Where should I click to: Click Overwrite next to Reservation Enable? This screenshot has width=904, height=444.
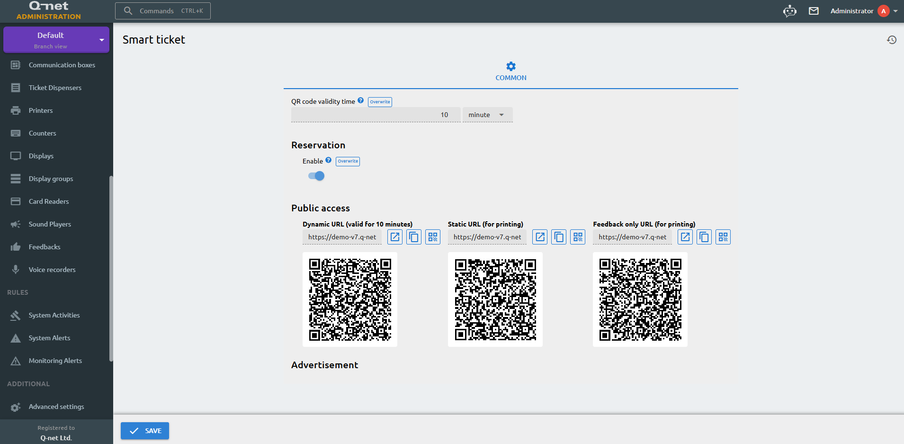tap(348, 161)
